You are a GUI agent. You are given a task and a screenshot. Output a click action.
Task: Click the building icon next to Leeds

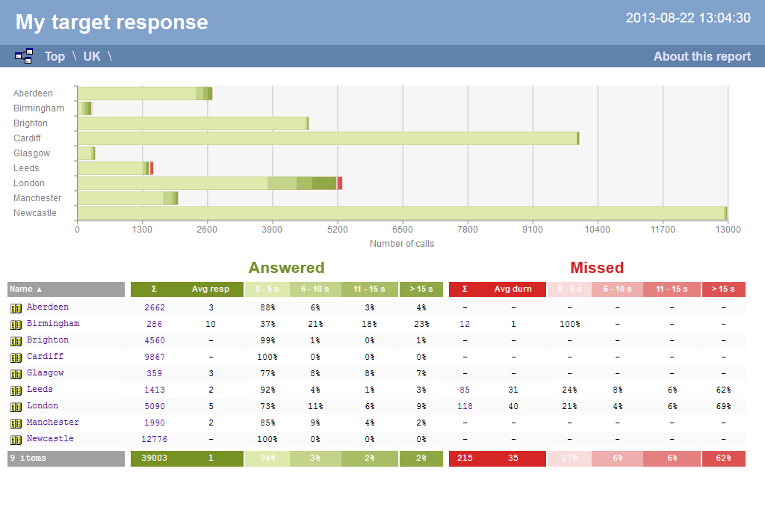pos(16,389)
